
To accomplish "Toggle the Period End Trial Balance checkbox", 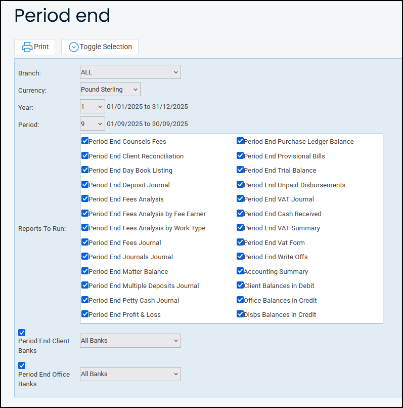I will pos(240,170).
